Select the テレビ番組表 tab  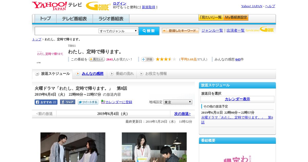point(74,19)
